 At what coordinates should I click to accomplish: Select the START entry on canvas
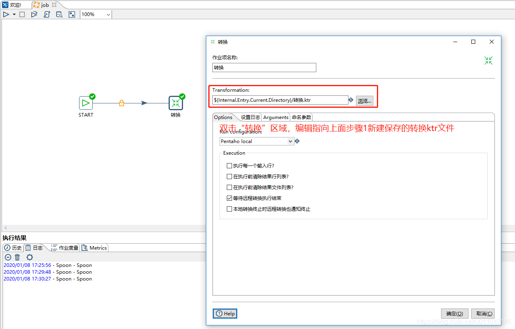tap(86, 103)
